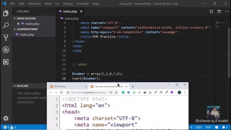Close the view-source browser tab
The image size is (231, 130).
tap(126, 87)
